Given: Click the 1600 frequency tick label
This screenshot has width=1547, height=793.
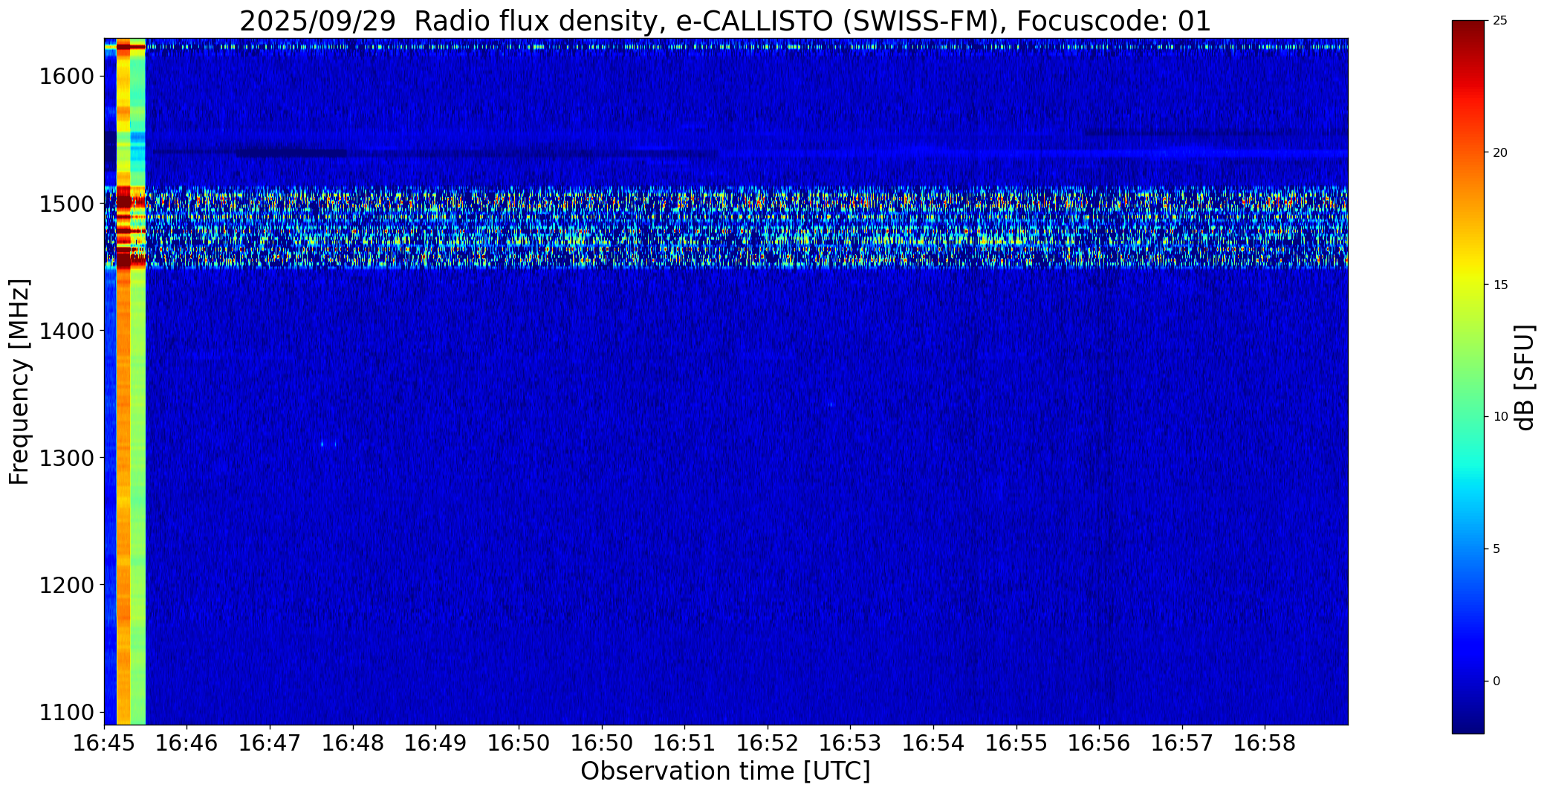Looking at the screenshot, I should coord(67,77).
